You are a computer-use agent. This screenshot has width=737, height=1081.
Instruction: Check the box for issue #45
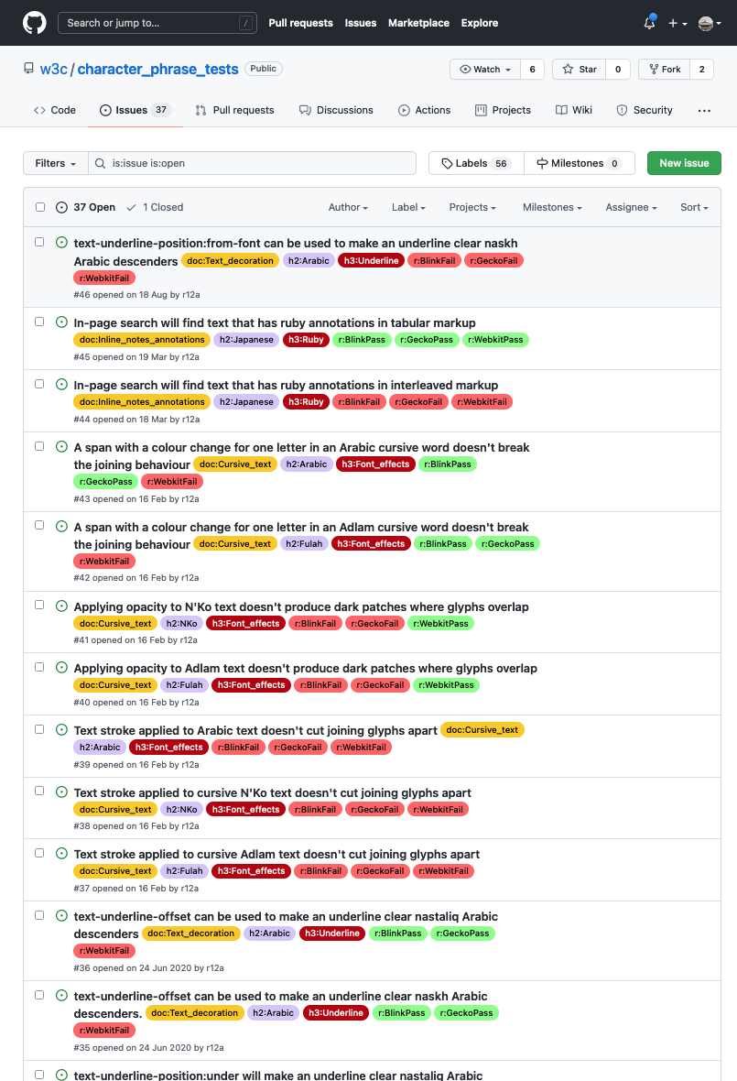pyautogui.click(x=39, y=322)
